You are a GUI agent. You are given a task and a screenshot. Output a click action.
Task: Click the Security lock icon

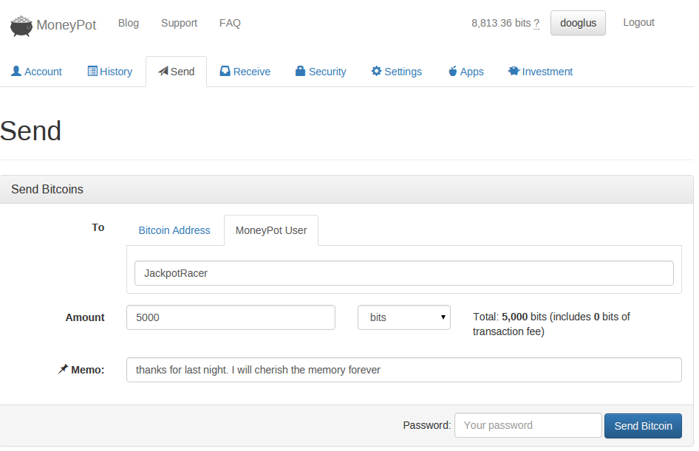[301, 72]
